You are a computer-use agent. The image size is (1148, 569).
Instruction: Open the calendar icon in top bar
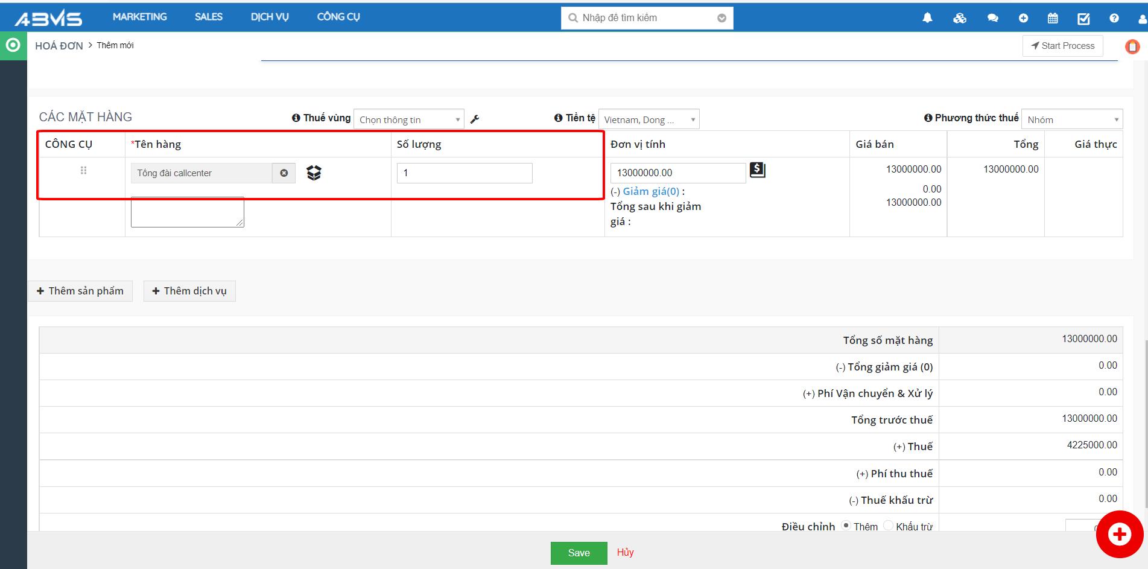(x=1053, y=18)
